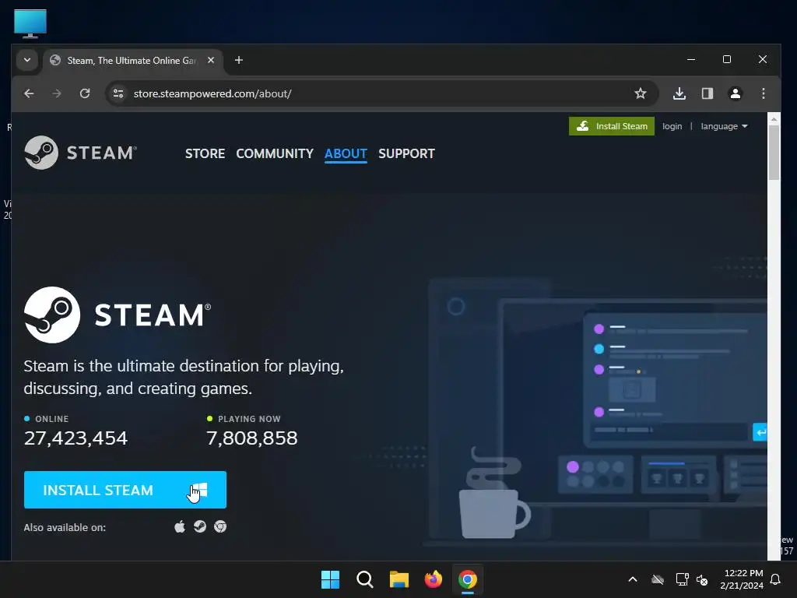The width and height of the screenshot is (797, 598).
Task: Close the Steam browser tab
Action: pos(211,60)
